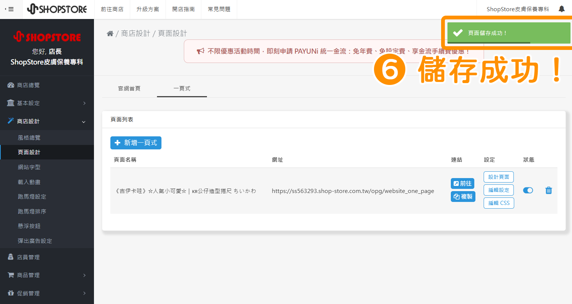Click the 基本設定 bank building icon
The width and height of the screenshot is (572, 304).
10,103
